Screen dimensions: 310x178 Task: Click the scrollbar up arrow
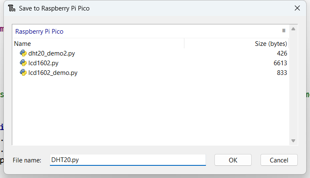[293, 29]
